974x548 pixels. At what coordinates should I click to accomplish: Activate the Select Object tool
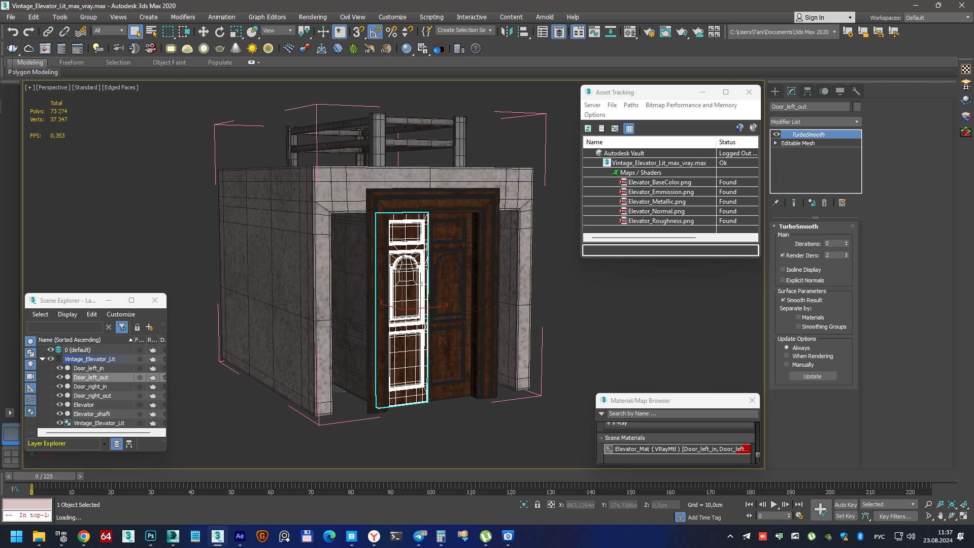(x=135, y=32)
